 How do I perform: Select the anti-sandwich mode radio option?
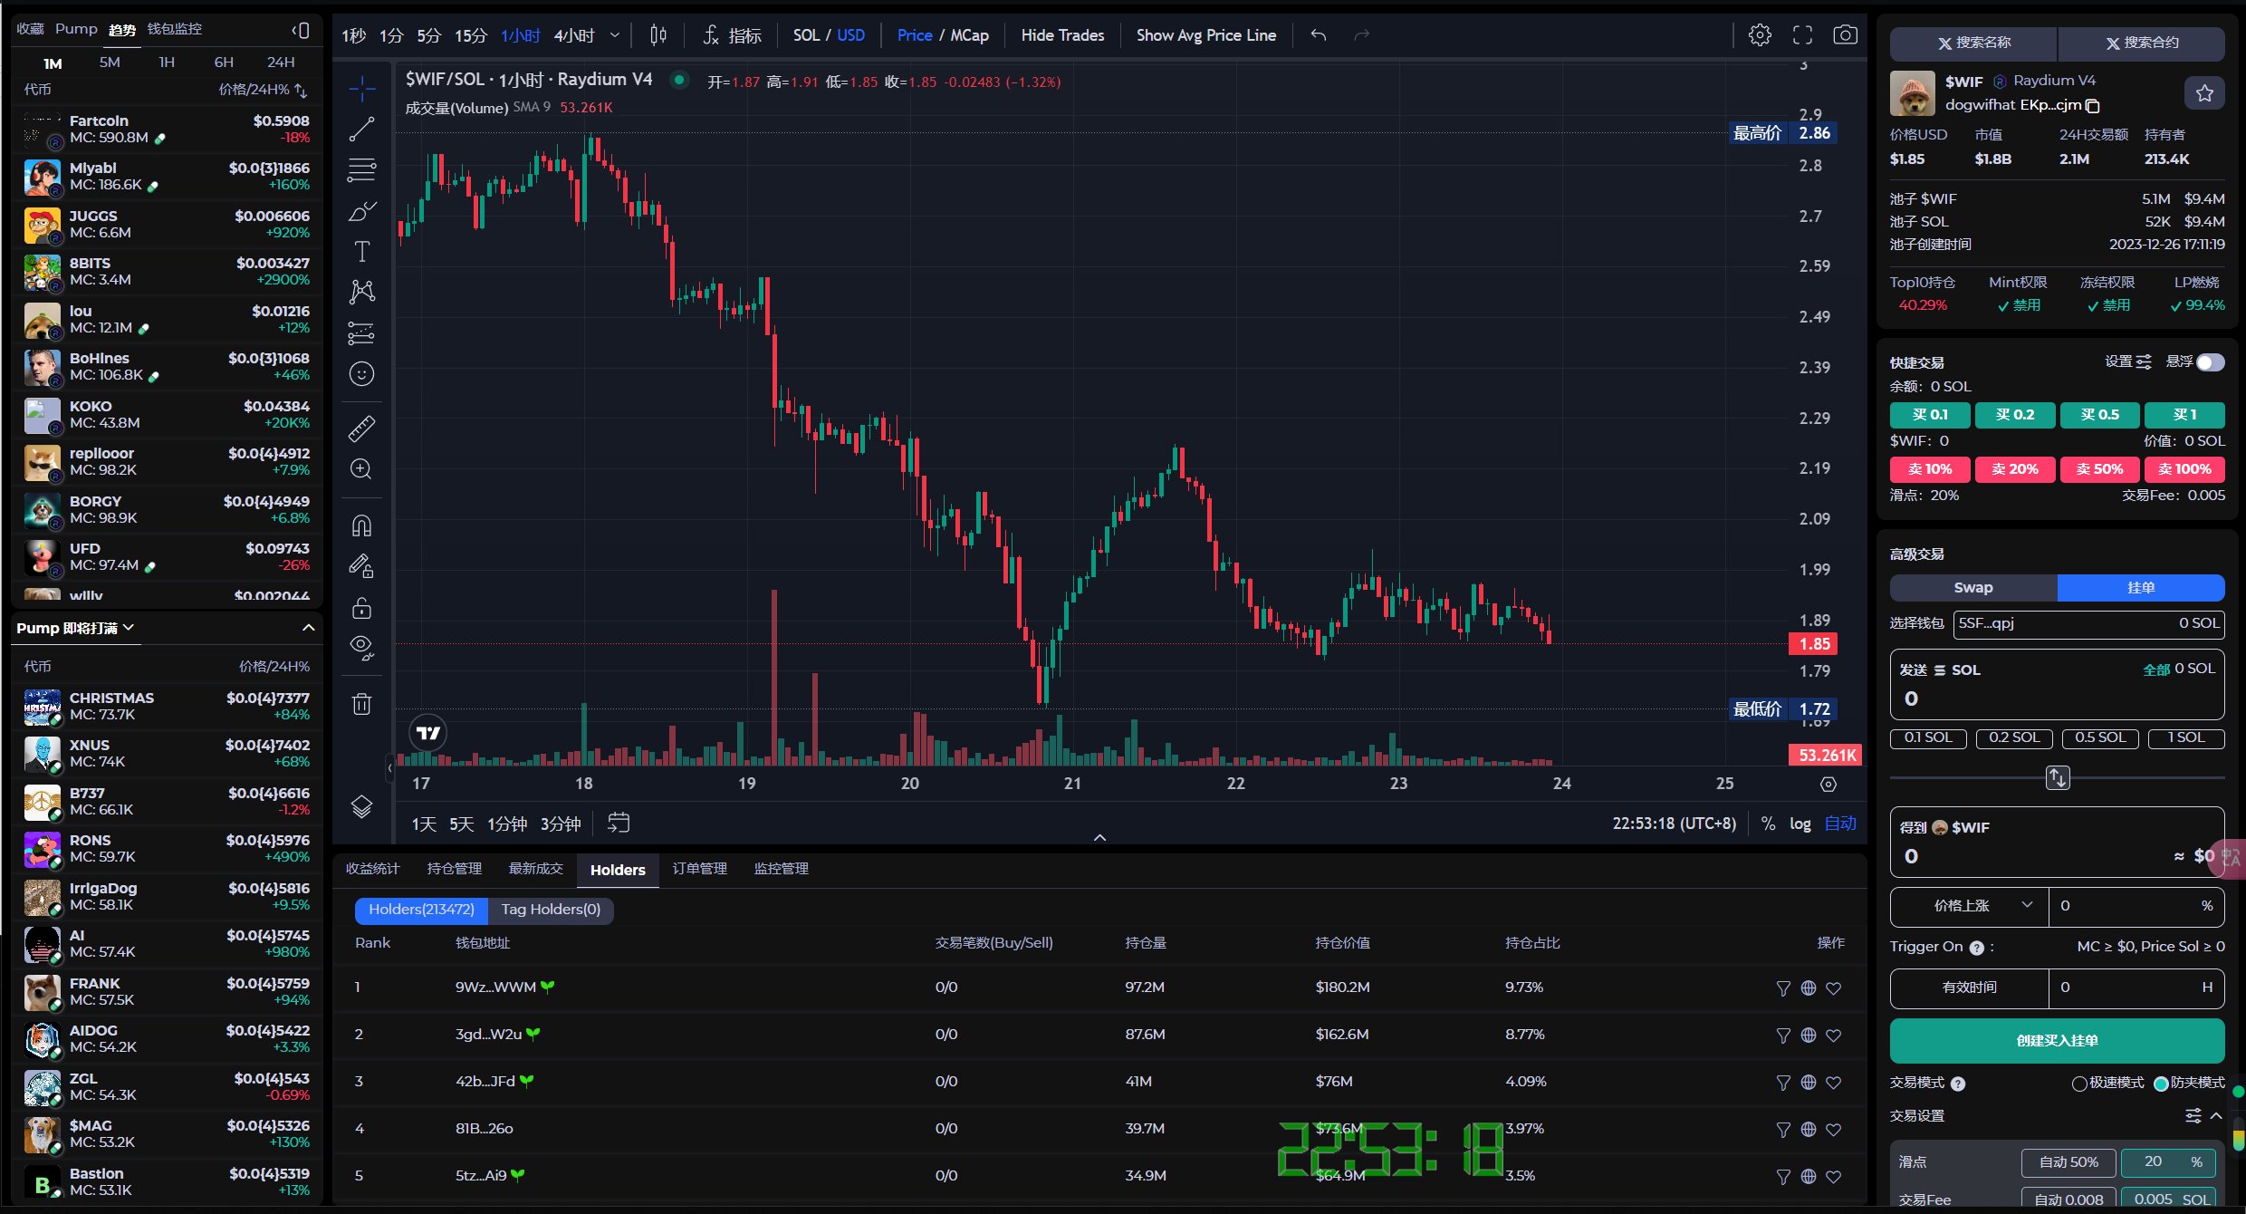[2161, 1084]
